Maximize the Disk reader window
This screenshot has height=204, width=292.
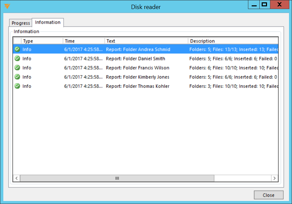[x=264, y=5]
